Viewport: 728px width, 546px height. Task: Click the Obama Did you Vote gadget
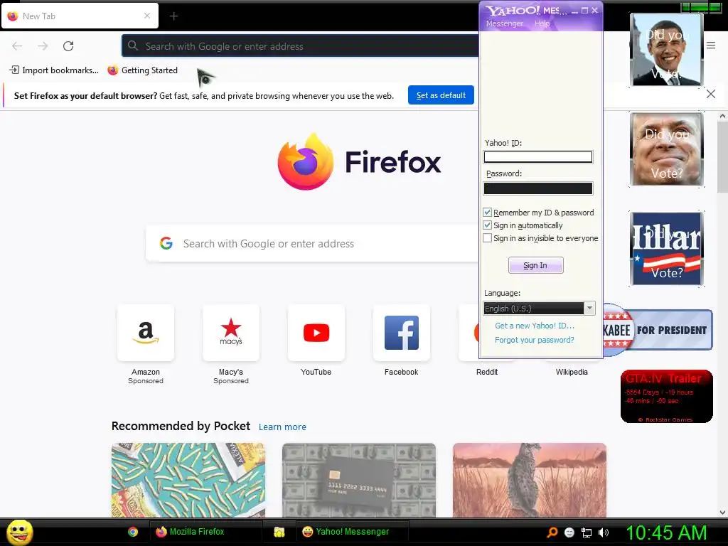pos(667,50)
